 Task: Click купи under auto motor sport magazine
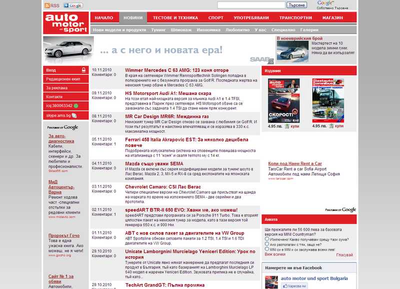295,126
